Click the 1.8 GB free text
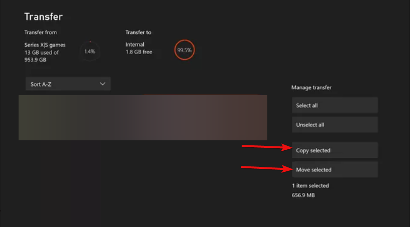410x227 pixels. pos(139,52)
